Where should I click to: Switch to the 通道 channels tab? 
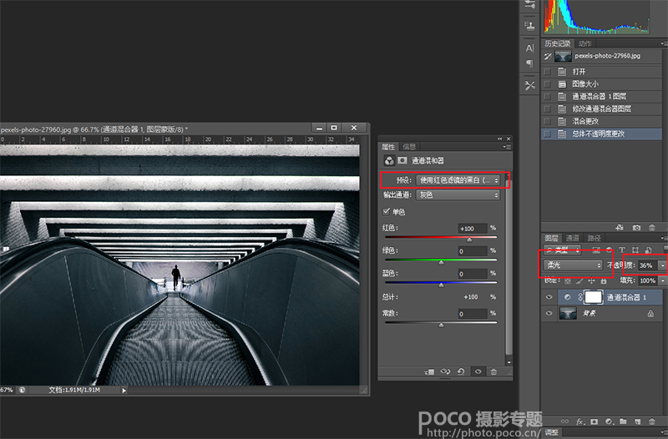(573, 238)
